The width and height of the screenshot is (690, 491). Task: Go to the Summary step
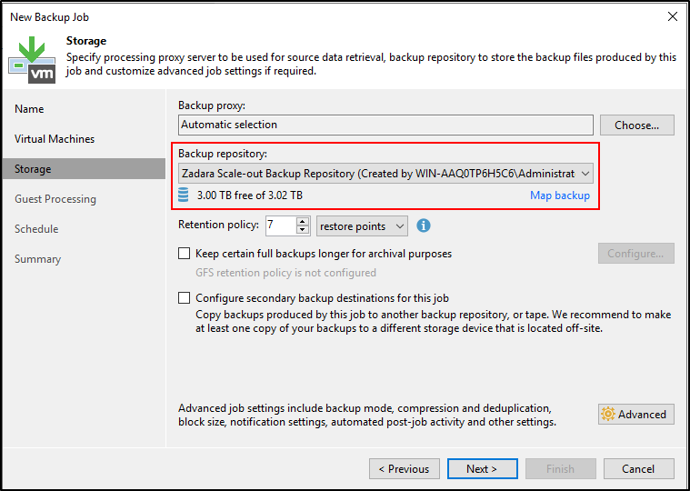tap(38, 259)
